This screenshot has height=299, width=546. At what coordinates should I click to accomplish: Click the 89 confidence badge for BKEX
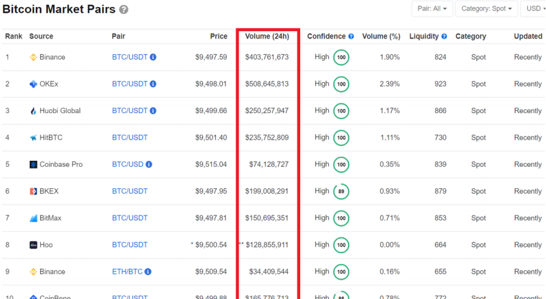tap(341, 191)
